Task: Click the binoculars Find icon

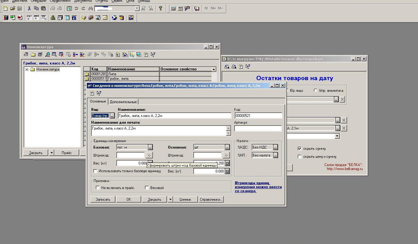Action: tap(91, 9)
